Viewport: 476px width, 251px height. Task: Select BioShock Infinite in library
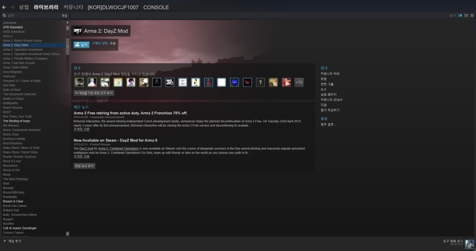[x=14, y=139]
